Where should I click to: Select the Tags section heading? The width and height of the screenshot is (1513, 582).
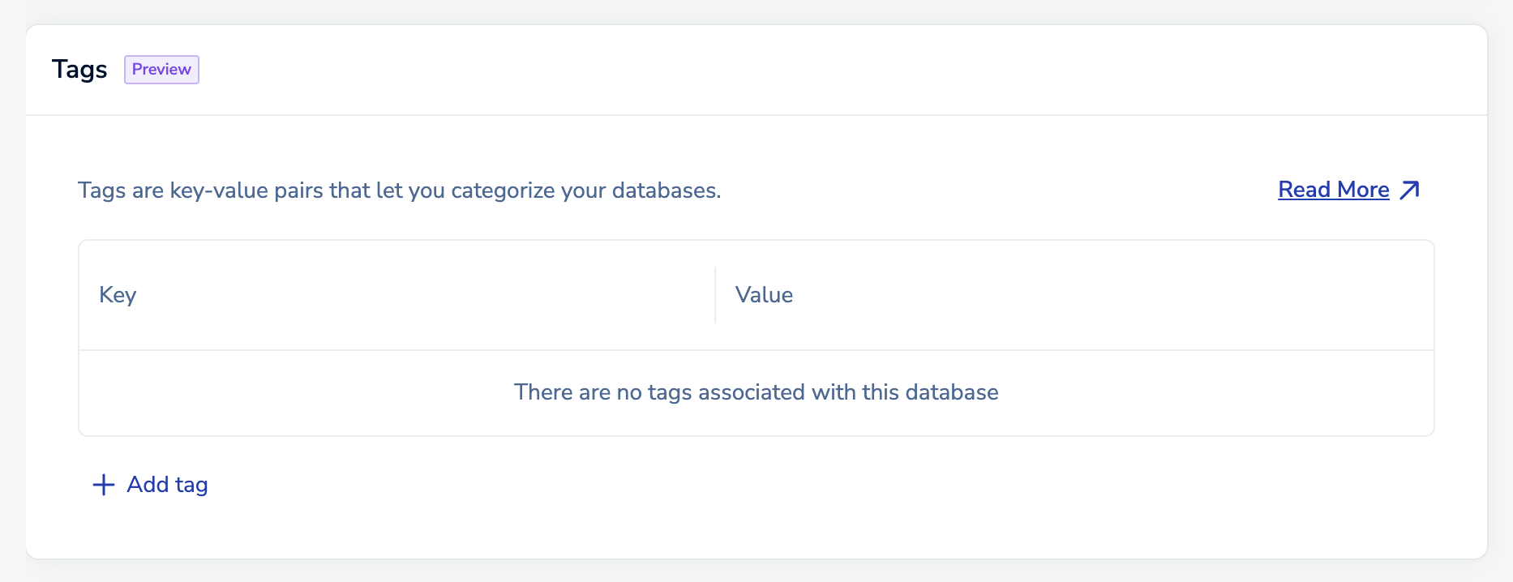tap(79, 70)
